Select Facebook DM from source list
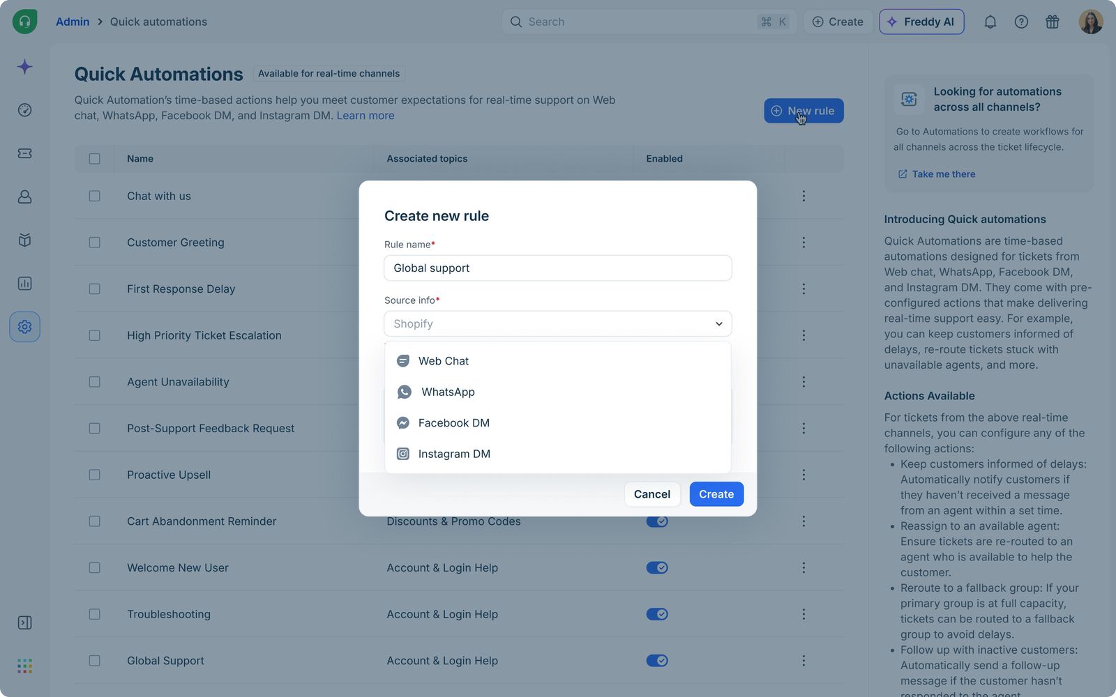 click(x=558, y=423)
